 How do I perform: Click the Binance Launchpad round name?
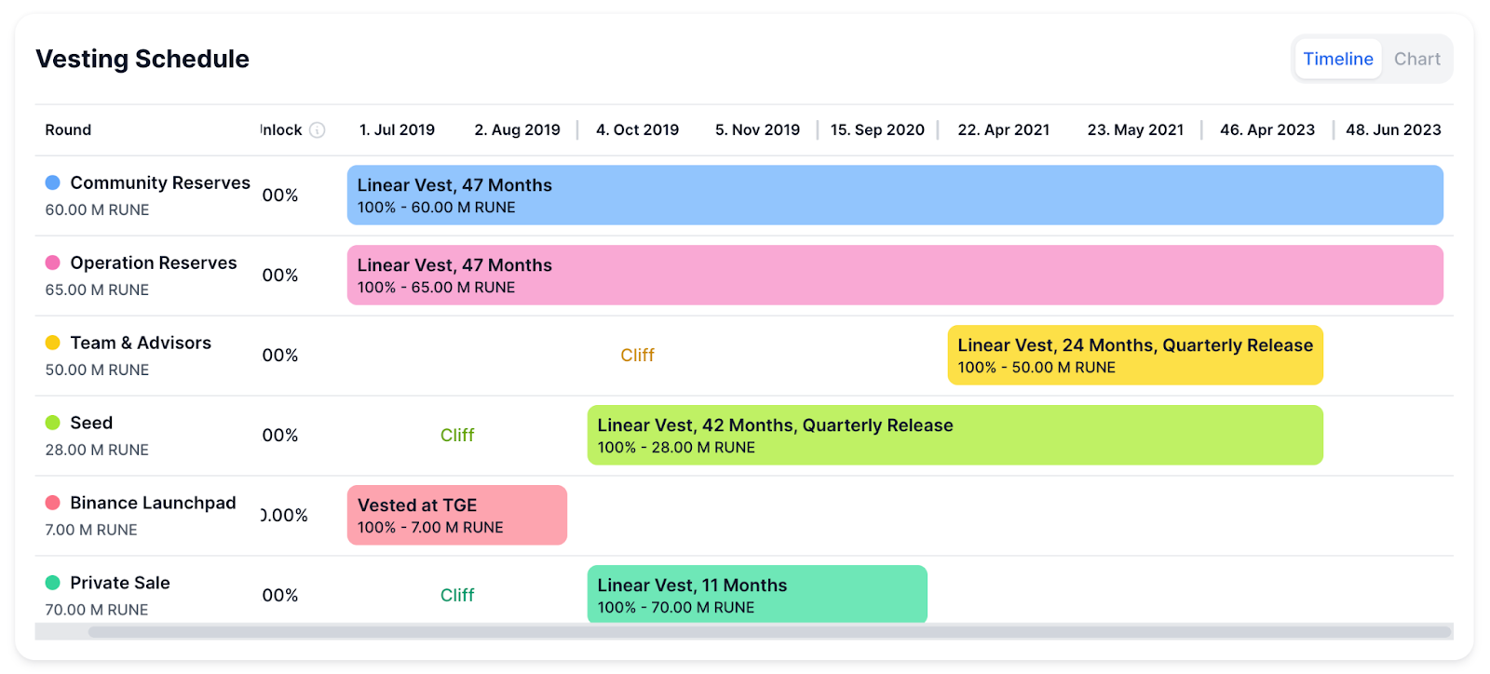(153, 503)
